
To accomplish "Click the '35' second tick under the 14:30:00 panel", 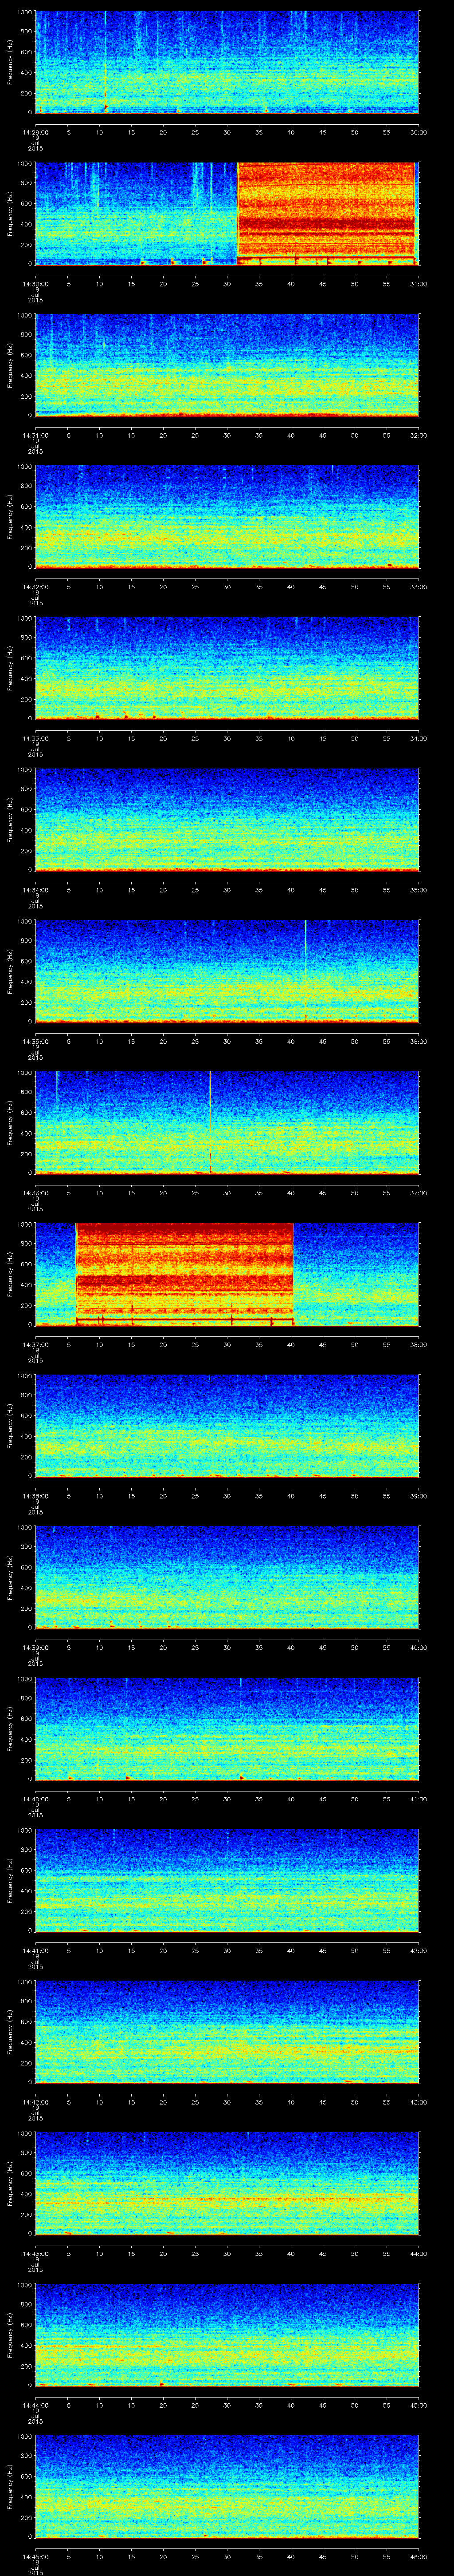I will 258,284.
